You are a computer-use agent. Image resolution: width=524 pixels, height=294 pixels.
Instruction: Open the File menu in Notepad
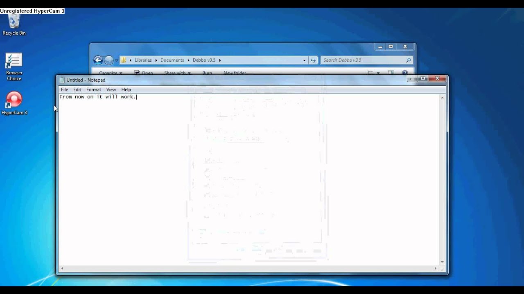[x=65, y=89]
